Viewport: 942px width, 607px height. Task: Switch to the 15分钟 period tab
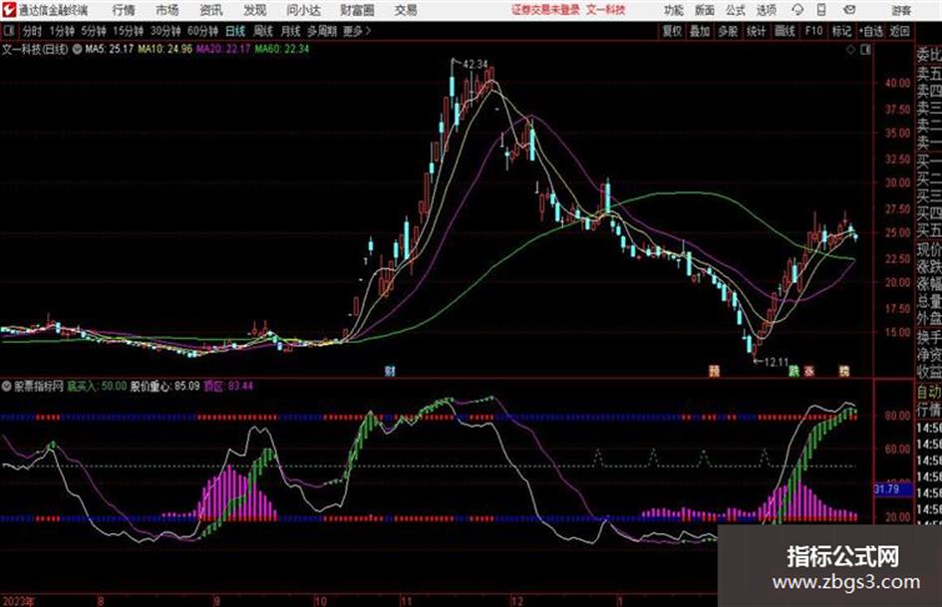[x=129, y=31]
